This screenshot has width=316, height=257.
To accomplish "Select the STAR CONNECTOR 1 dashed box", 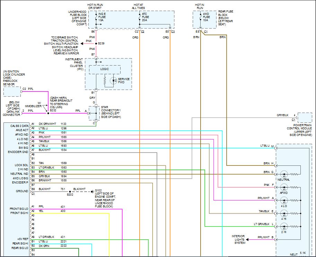I will click(x=94, y=113).
